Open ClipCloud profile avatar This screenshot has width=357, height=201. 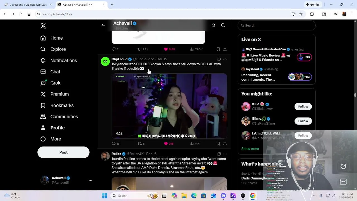point(105,61)
